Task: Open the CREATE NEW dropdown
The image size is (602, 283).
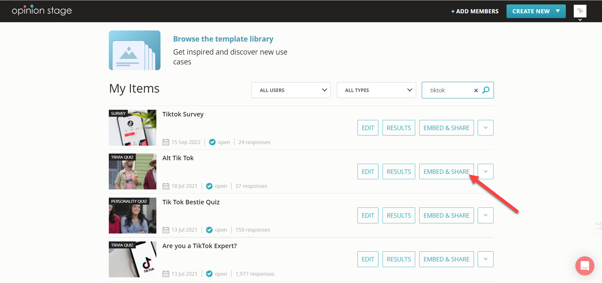Action: 536,11
